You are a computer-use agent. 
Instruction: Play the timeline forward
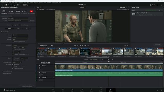83,45
